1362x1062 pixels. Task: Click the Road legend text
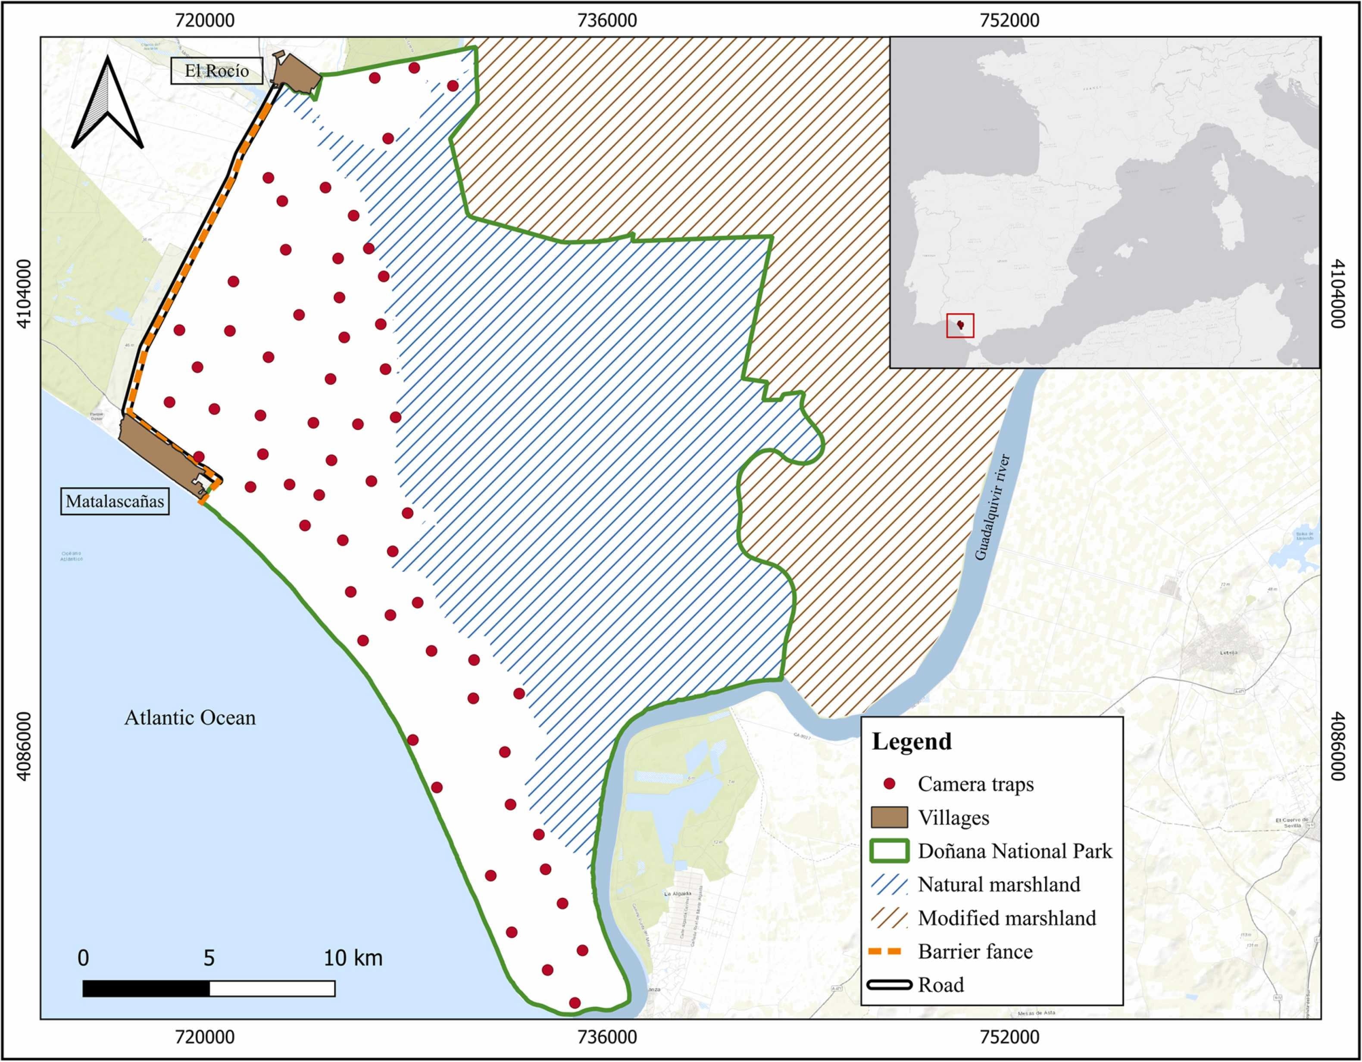click(941, 985)
